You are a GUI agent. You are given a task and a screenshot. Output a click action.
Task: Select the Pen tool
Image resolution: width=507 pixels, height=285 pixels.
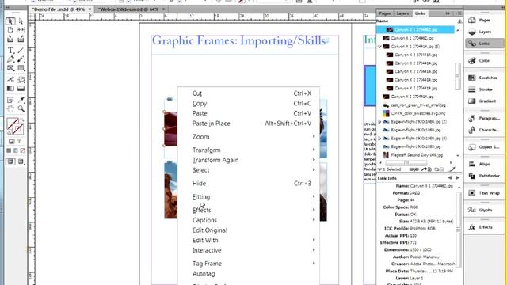point(10,59)
